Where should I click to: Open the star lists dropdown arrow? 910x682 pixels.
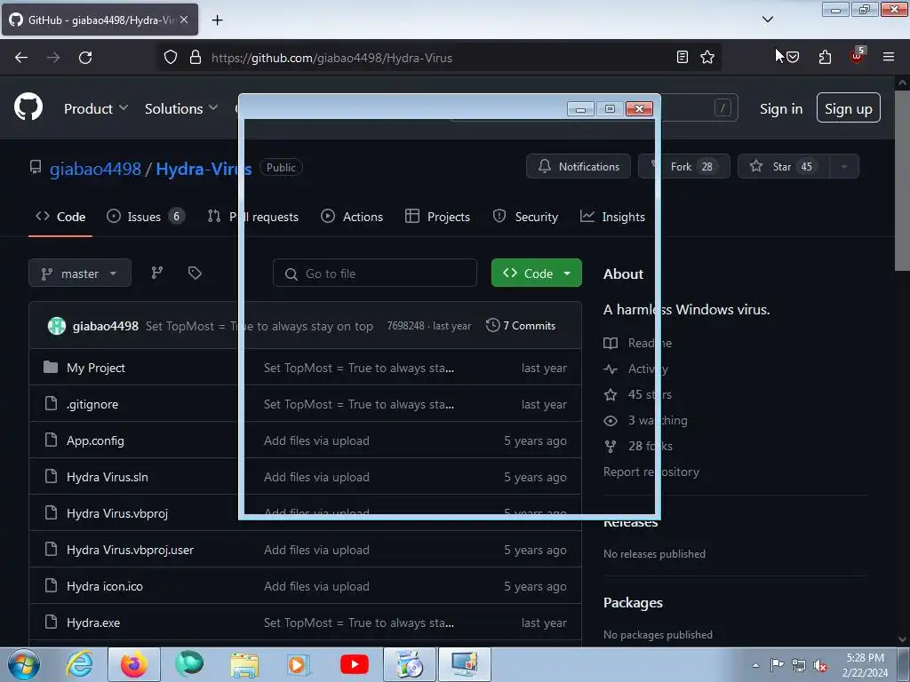(844, 166)
